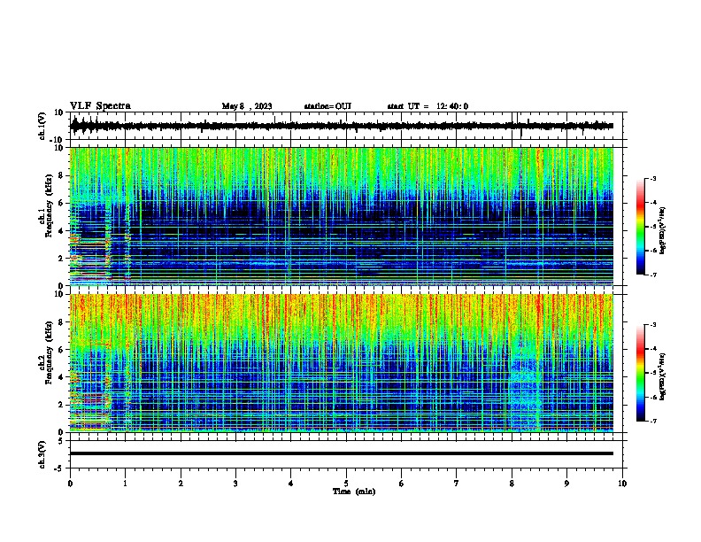Click the "ch.3(V)" axis label
This screenshot has height=542, width=701.
click(42, 455)
